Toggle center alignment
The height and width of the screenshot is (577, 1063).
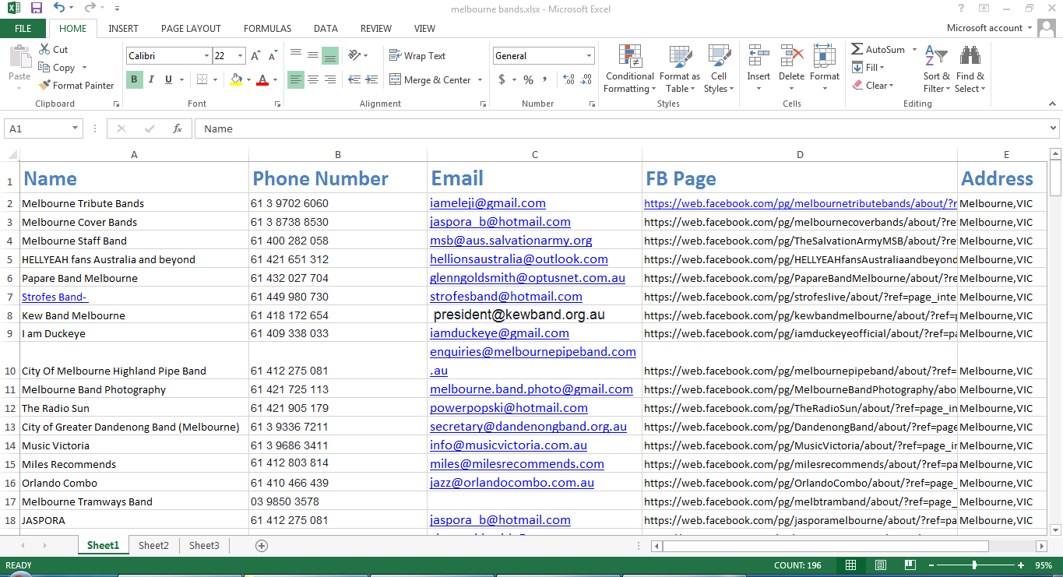(312, 79)
